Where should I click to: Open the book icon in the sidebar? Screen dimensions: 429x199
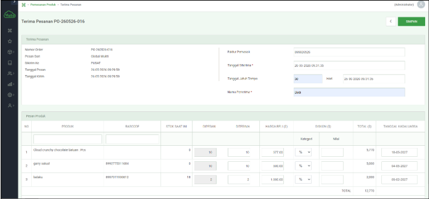tap(9, 62)
